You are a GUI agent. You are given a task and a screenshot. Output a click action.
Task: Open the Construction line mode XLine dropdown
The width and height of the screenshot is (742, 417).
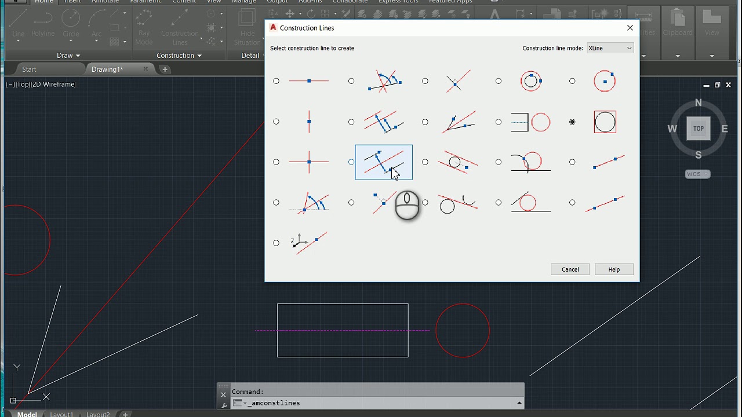610,48
